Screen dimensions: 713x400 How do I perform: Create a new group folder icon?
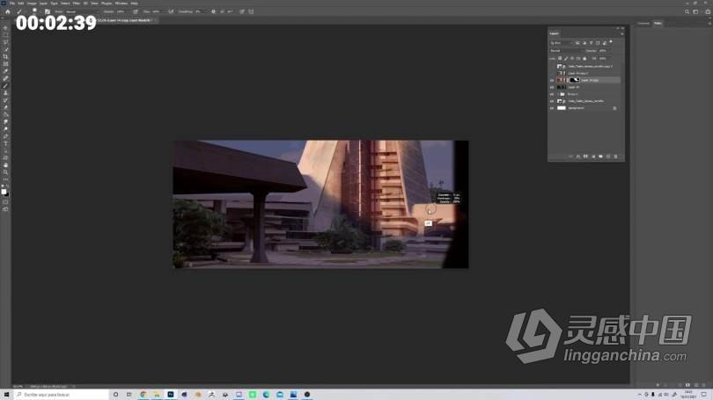tap(600, 156)
